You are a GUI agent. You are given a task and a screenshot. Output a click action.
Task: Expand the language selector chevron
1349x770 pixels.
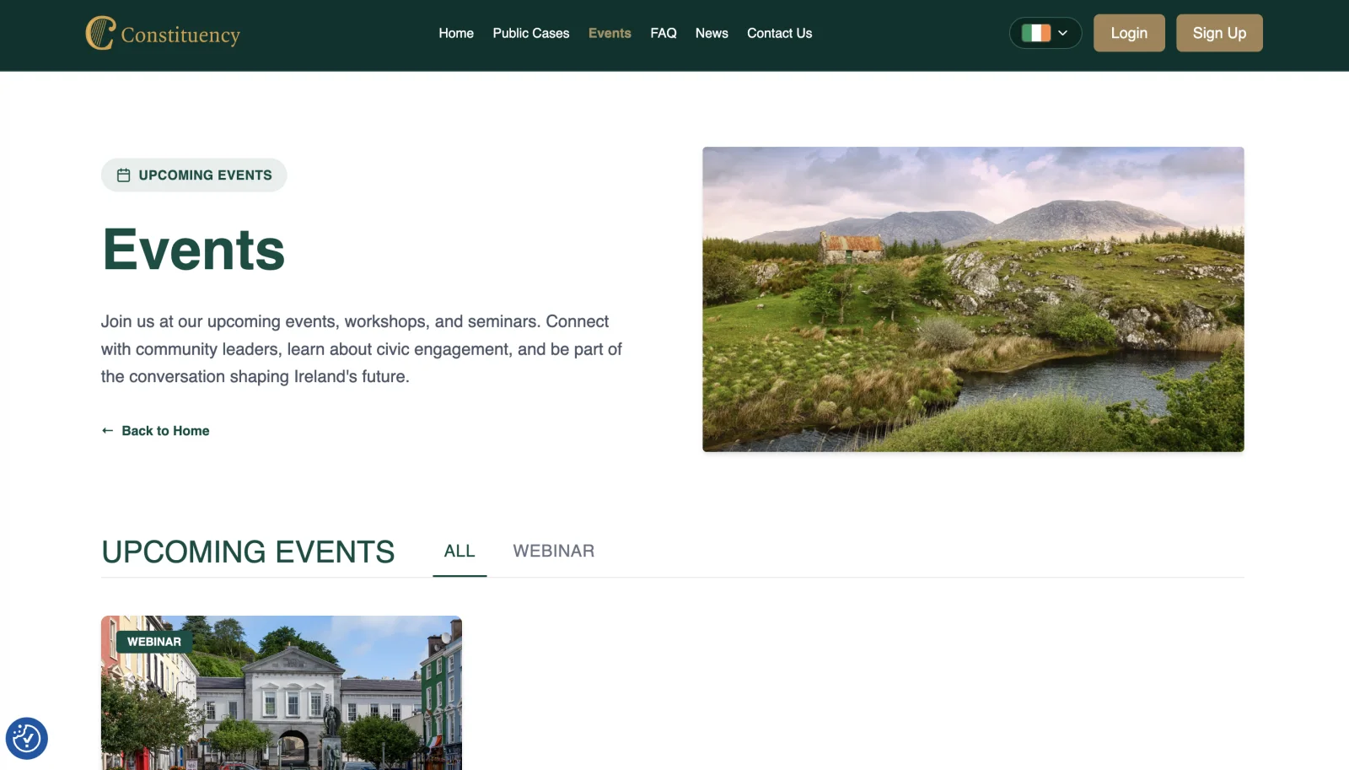[1063, 33]
